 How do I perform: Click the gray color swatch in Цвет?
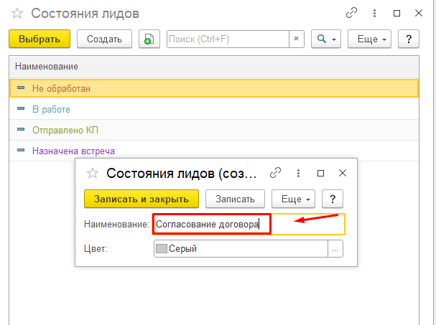162,249
